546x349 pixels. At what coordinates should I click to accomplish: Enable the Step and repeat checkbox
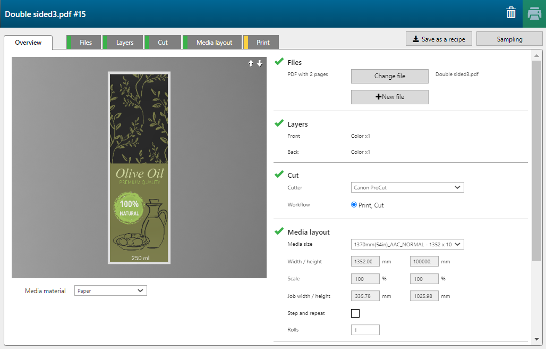(x=355, y=313)
